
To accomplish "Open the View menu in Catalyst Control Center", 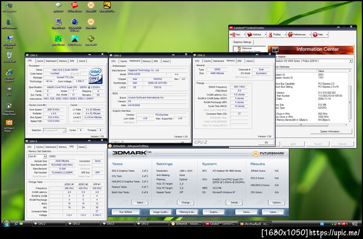I will (237, 34).
